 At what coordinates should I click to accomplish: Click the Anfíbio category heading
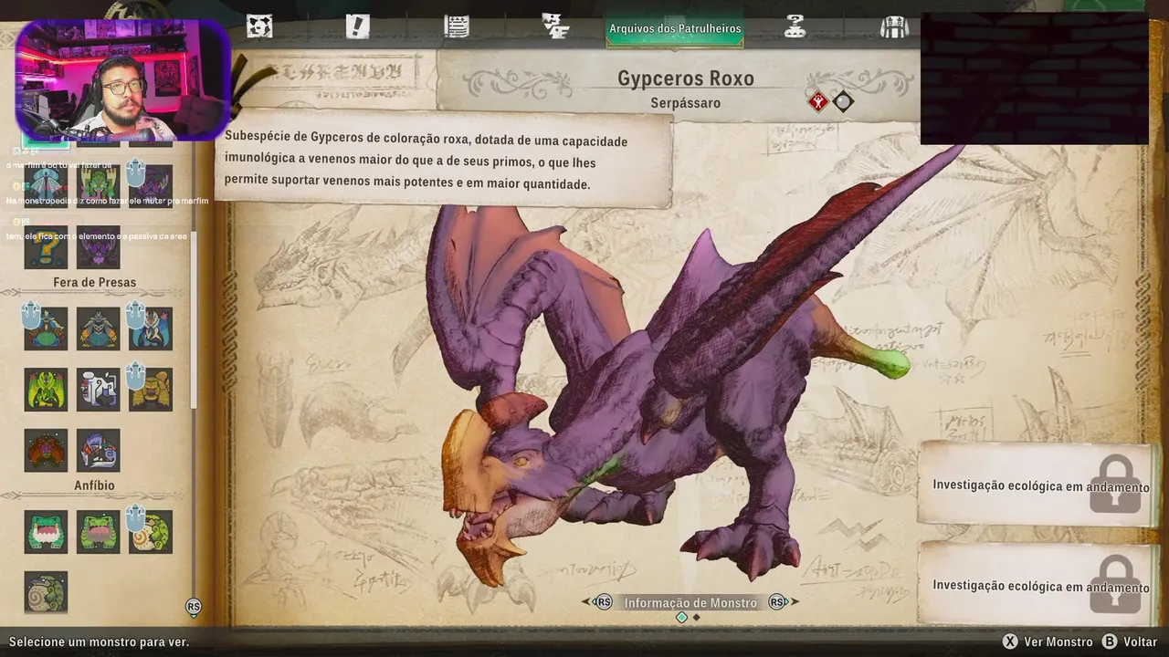tap(94, 485)
